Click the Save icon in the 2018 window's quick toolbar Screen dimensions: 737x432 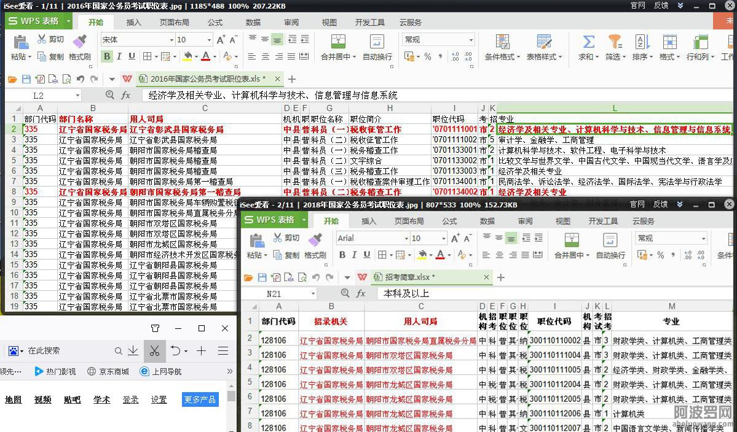(262, 278)
